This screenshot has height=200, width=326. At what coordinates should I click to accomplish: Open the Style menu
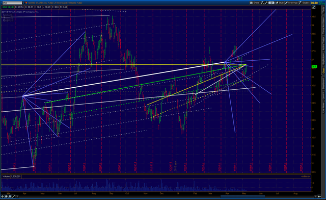(x=280, y=3)
